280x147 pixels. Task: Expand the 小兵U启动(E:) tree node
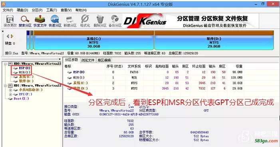pos(10,90)
